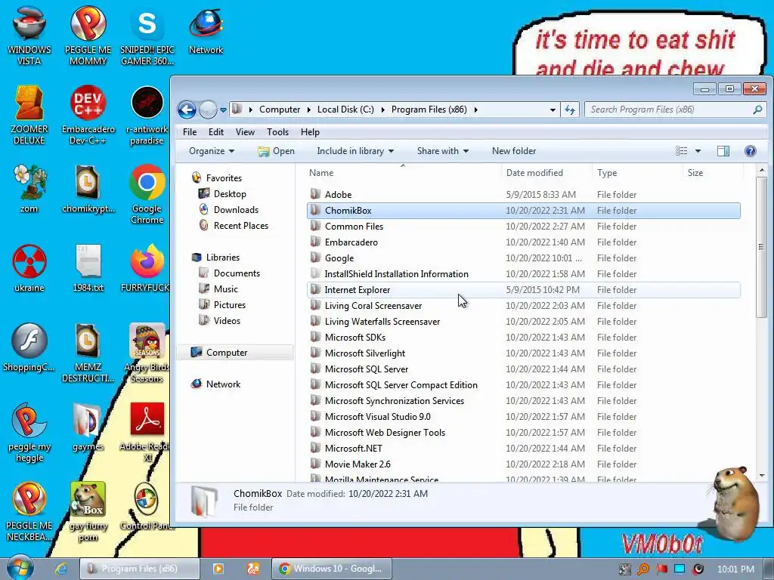Sort by Date modified column header
The image size is (774, 580).
tap(546, 173)
